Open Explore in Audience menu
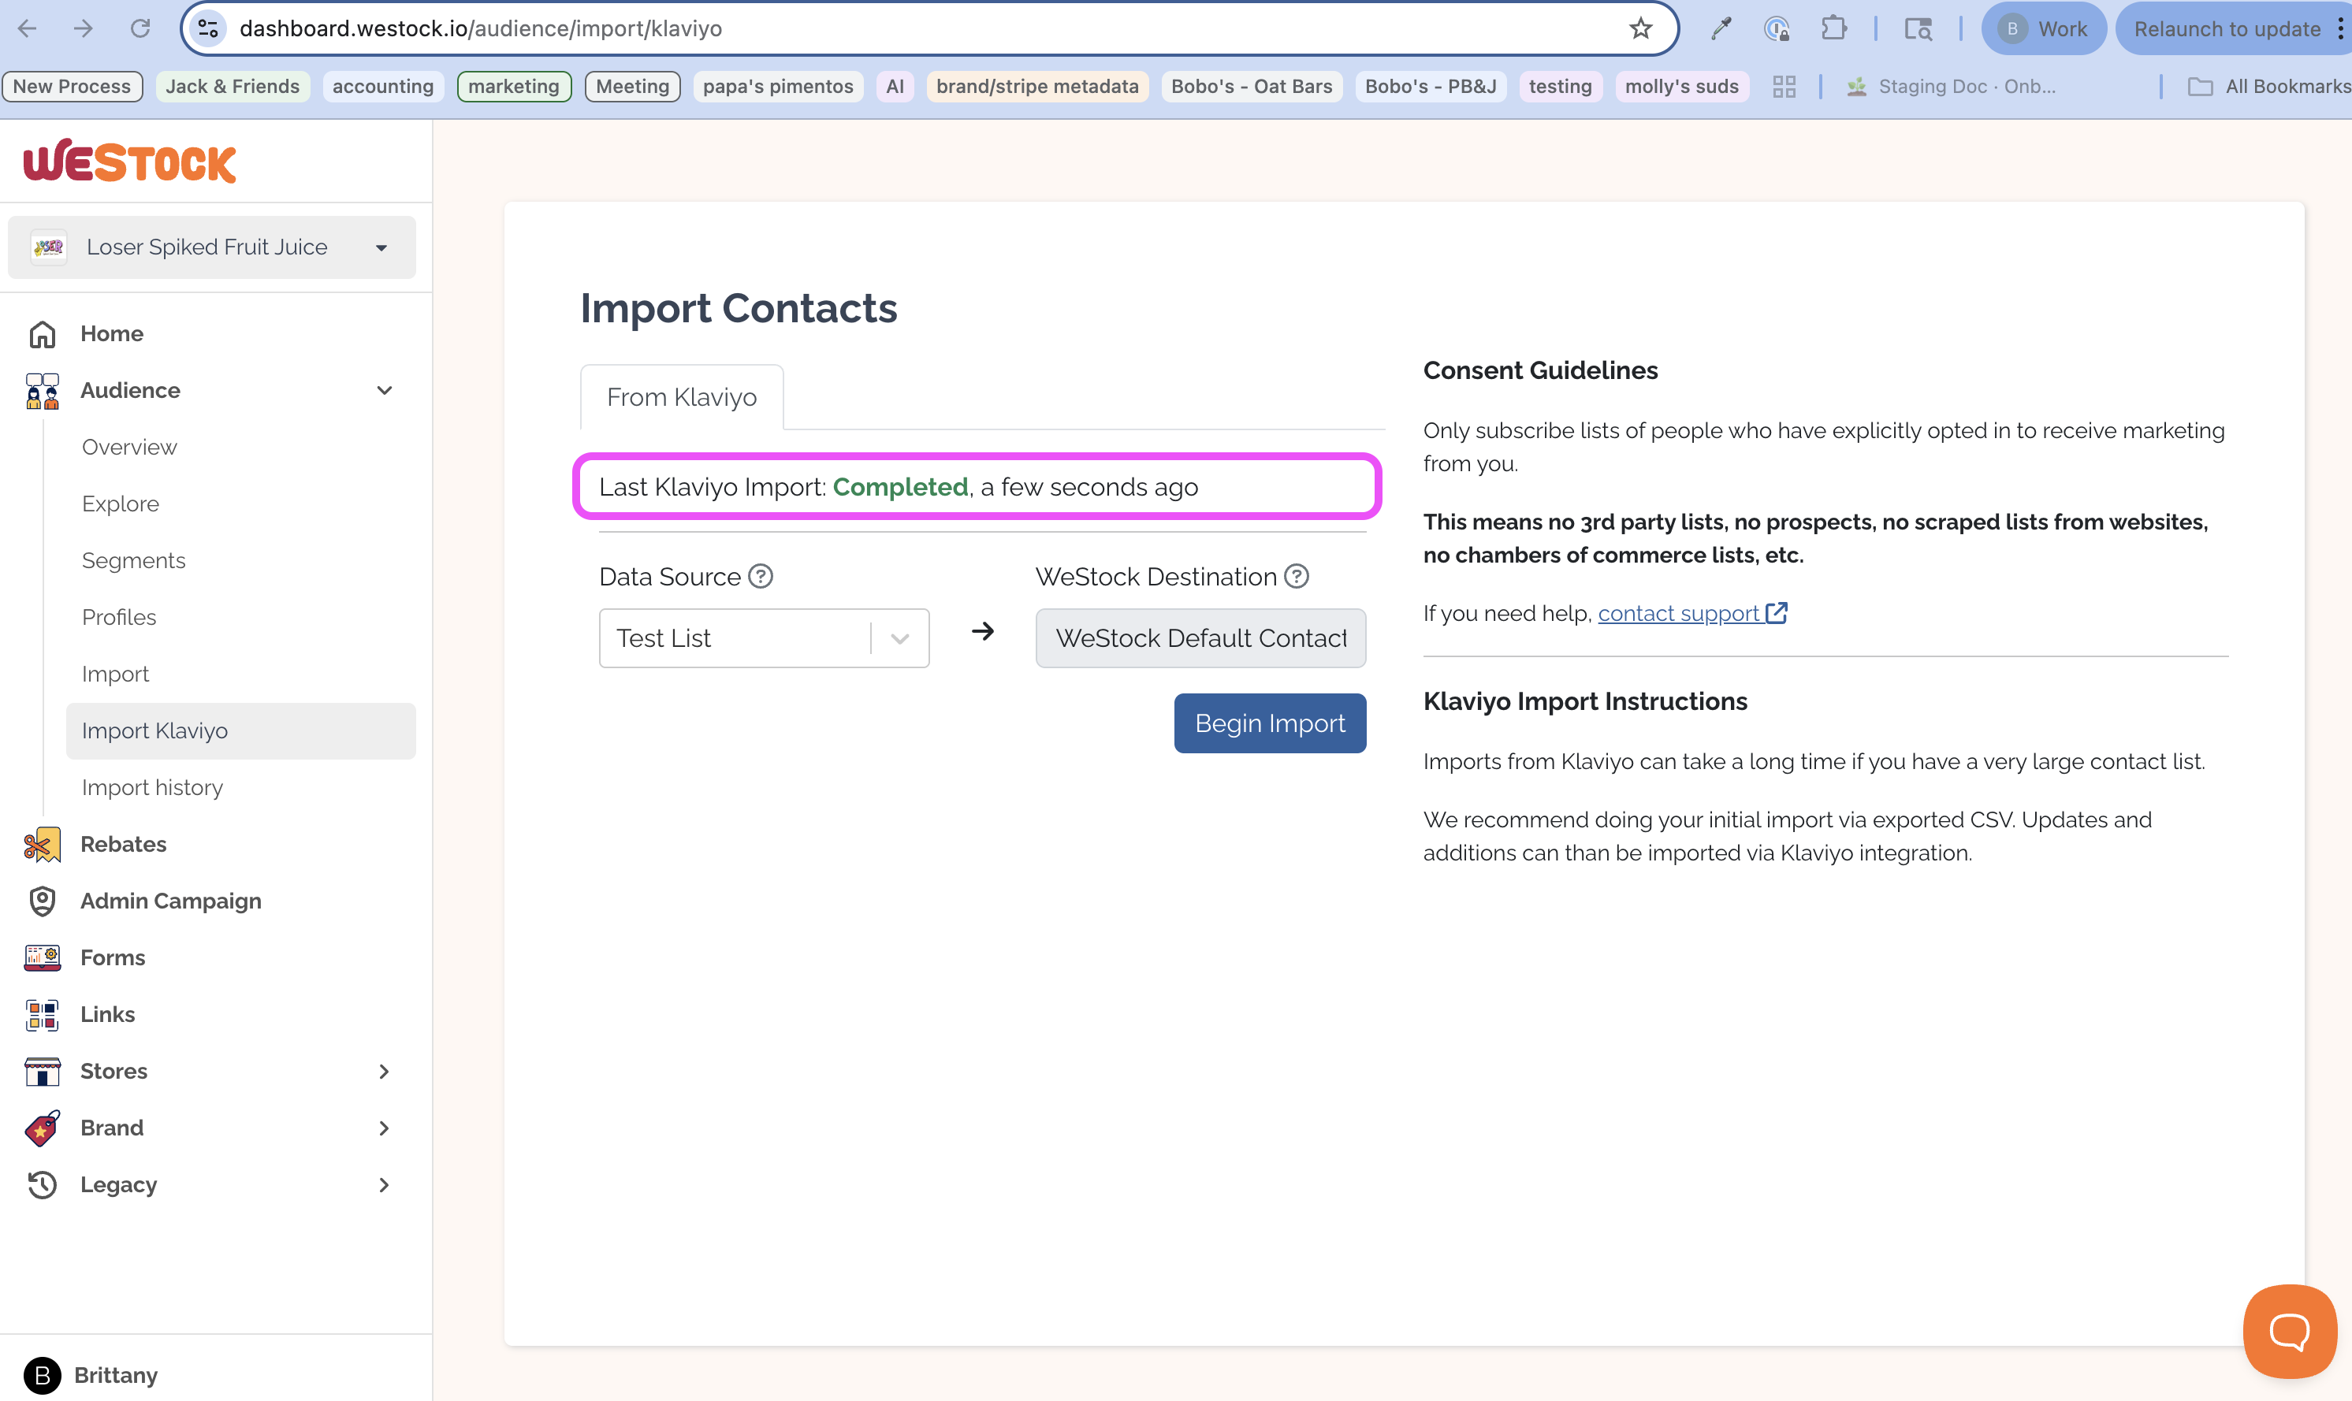The height and width of the screenshot is (1401, 2352). [x=121, y=504]
